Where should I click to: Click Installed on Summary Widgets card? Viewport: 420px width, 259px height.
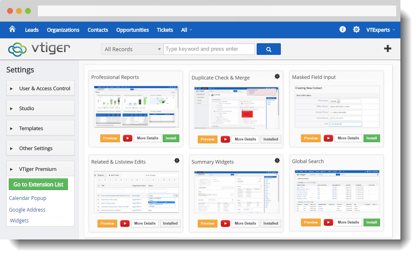(271, 223)
